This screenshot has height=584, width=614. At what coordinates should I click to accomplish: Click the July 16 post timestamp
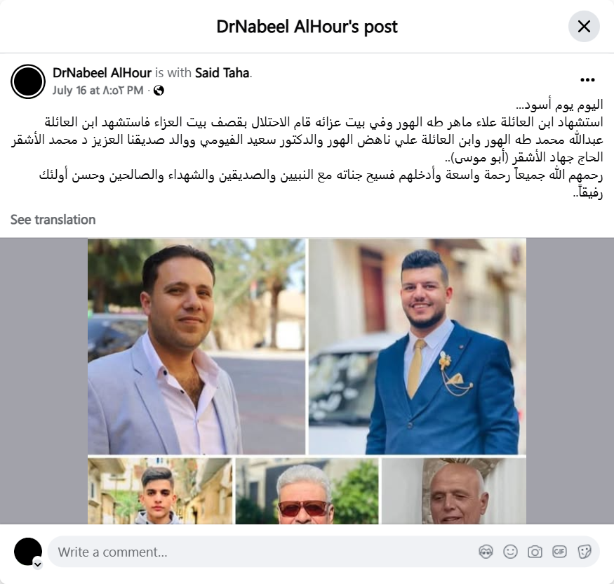[x=98, y=91]
